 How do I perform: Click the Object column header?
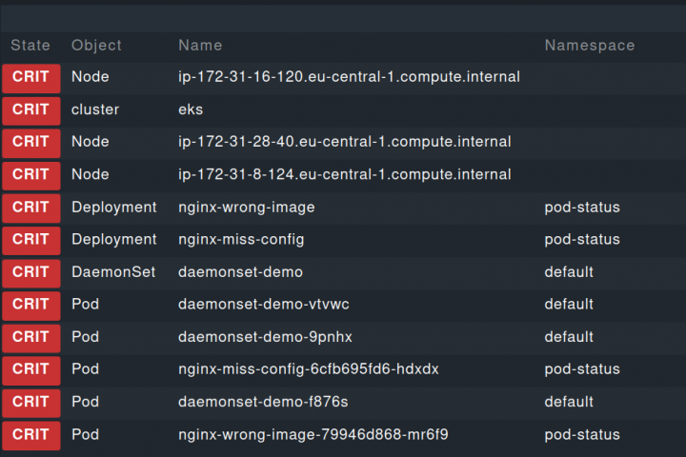(x=96, y=45)
